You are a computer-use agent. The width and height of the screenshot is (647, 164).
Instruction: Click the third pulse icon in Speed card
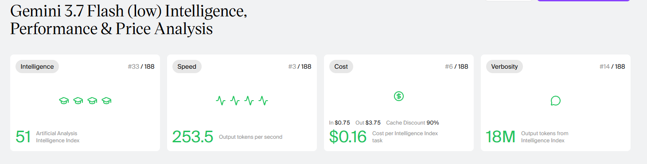coord(249,101)
